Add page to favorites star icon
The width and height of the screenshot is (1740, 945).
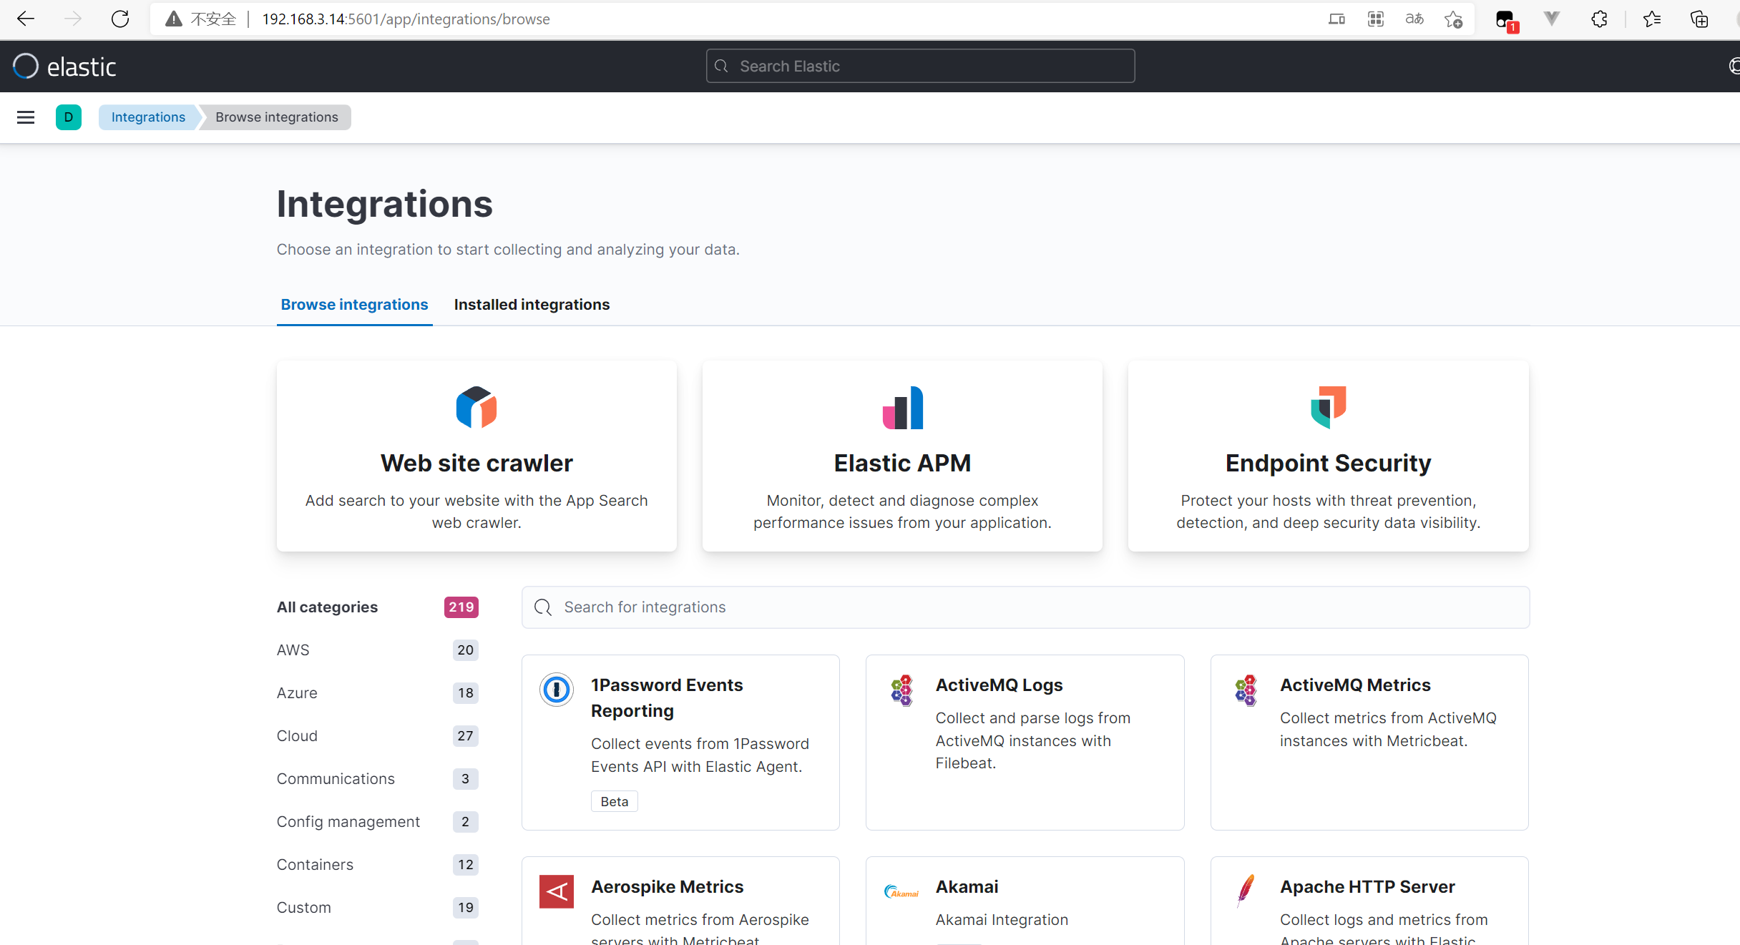(1453, 19)
